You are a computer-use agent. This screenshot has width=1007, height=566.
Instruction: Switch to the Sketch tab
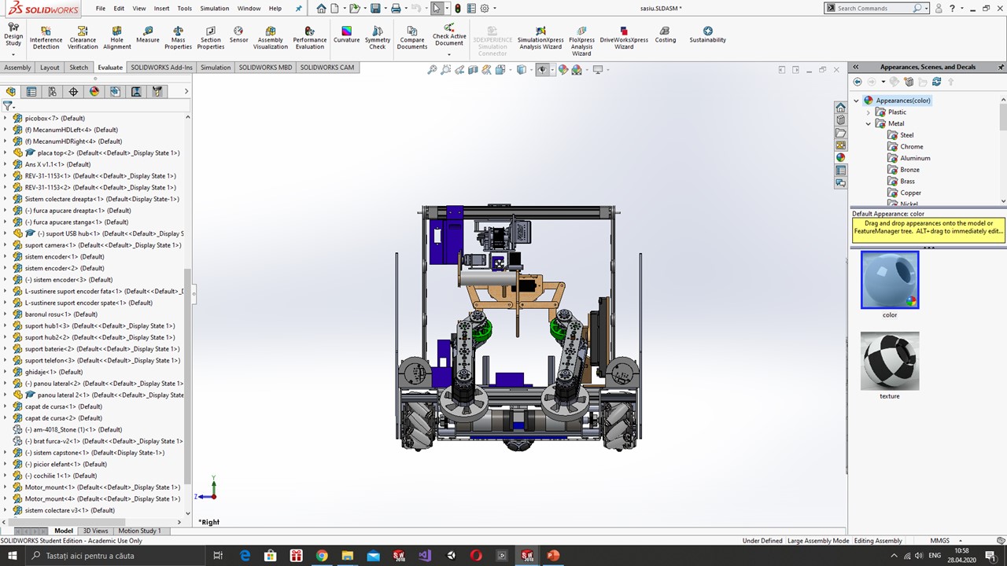tap(79, 68)
